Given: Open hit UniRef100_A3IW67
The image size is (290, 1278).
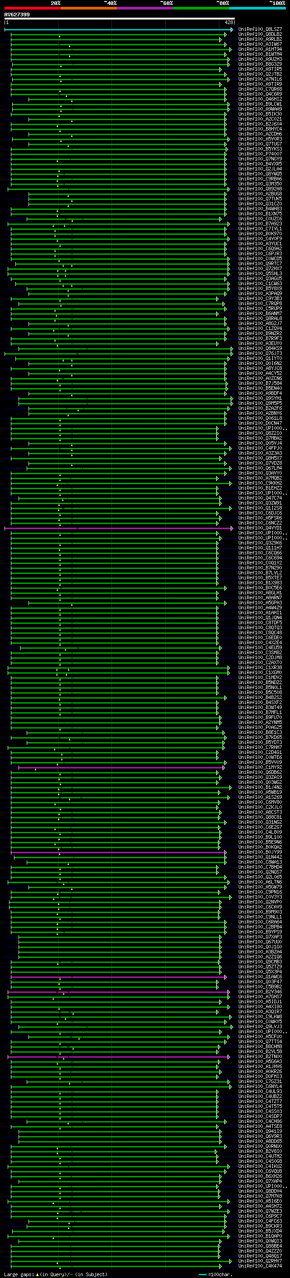Looking at the screenshot, I should coord(260,44).
